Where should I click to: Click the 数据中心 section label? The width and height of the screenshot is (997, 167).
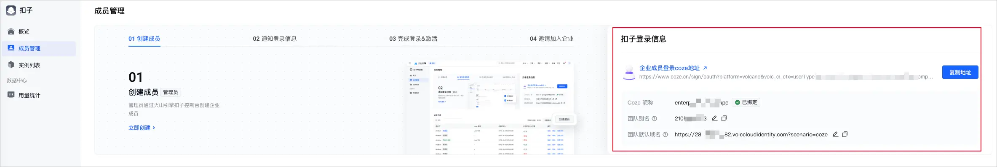pyautogui.click(x=17, y=80)
